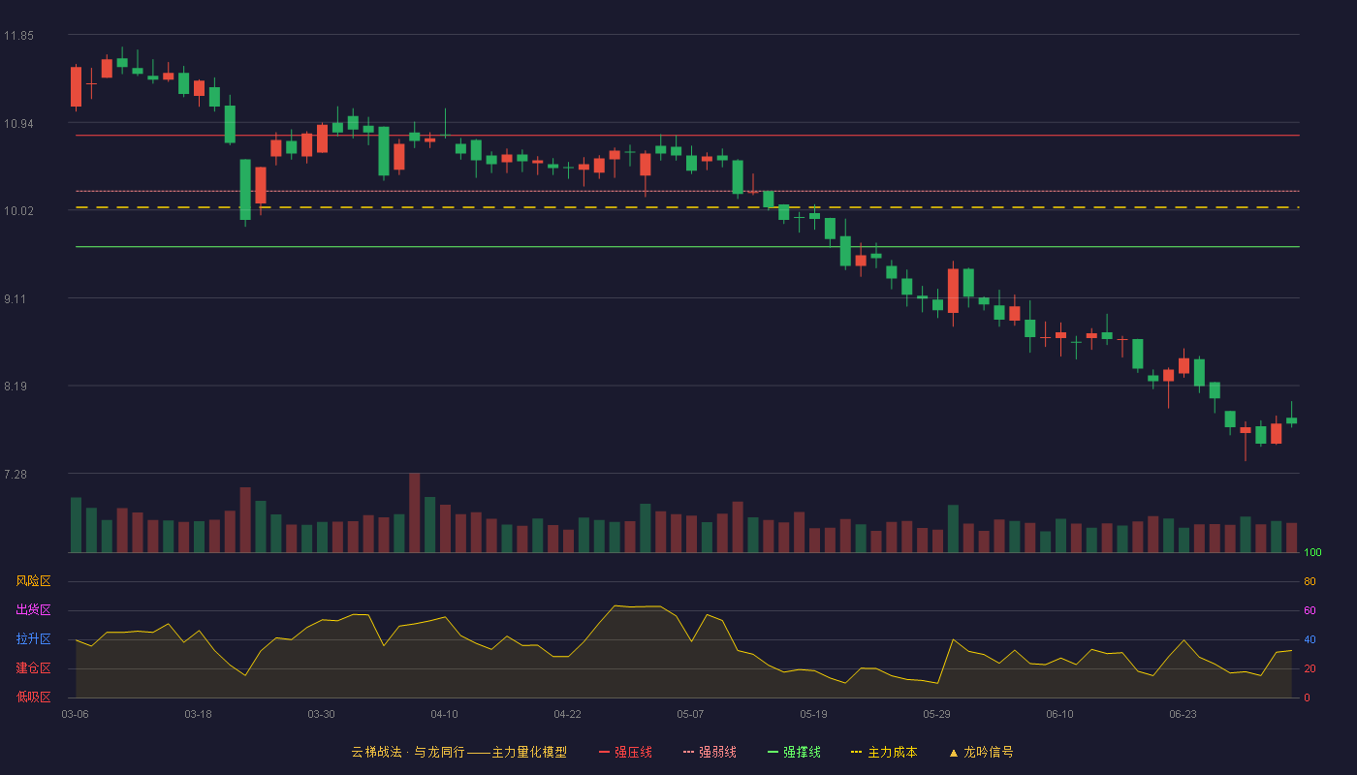
Task: Click the pink dotted 强弱线 on chart
Action: [x=687, y=191]
